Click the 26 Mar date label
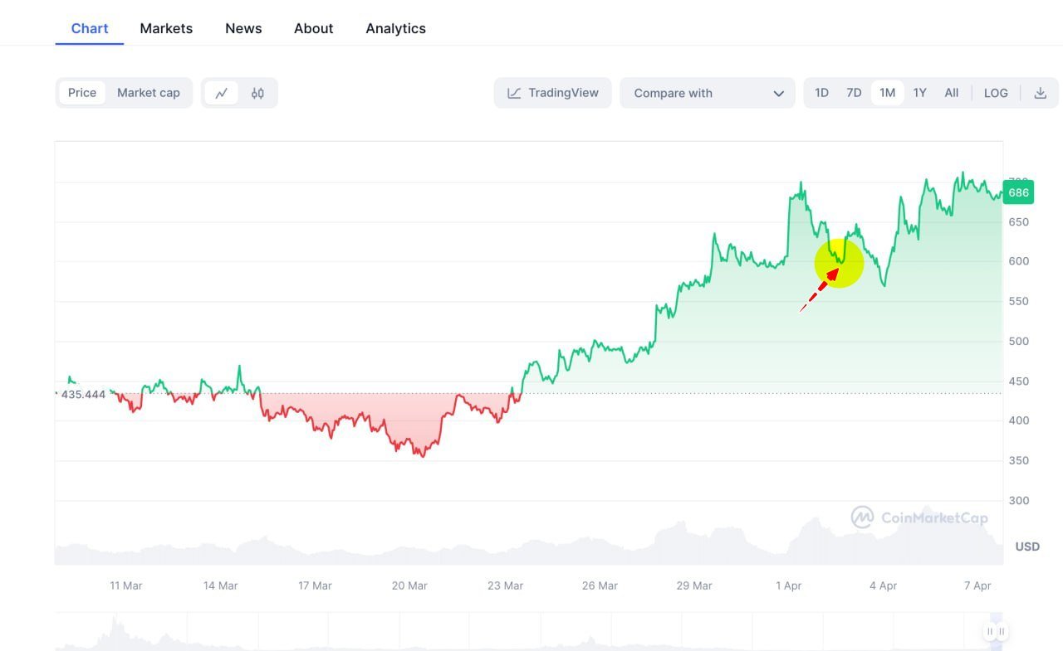 pos(600,585)
